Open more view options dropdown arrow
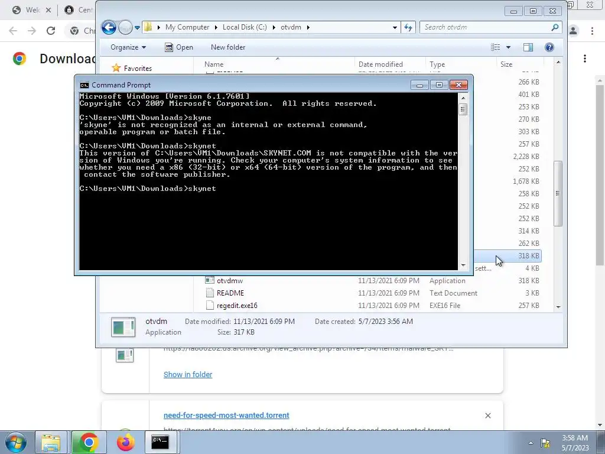This screenshot has width=605, height=454. click(x=508, y=47)
